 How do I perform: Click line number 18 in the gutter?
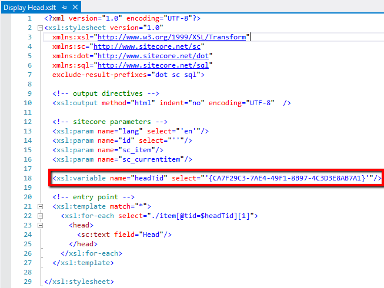click(28, 178)
